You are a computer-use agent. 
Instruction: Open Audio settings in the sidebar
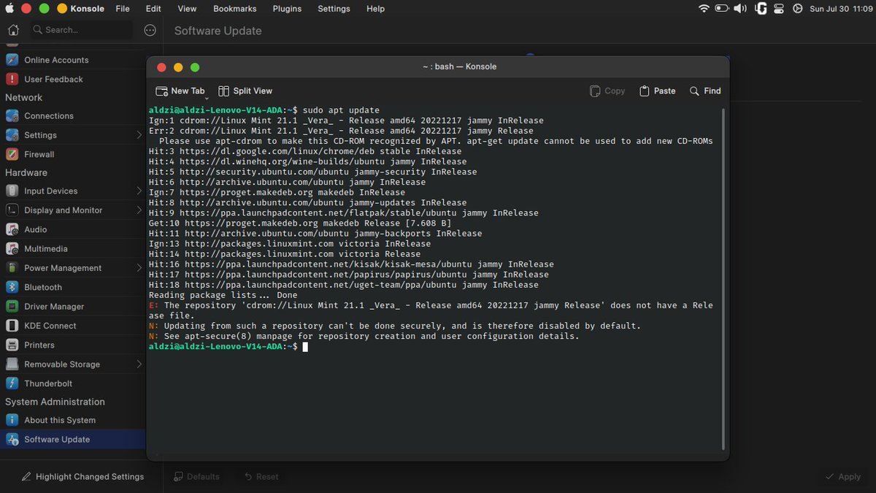click(73, 229)
